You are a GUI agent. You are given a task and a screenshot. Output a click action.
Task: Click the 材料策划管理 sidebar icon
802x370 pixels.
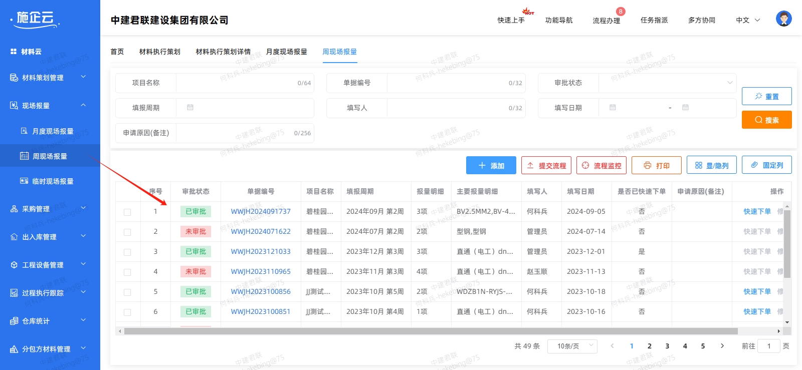pyautogui.click(x=14, y=78)
